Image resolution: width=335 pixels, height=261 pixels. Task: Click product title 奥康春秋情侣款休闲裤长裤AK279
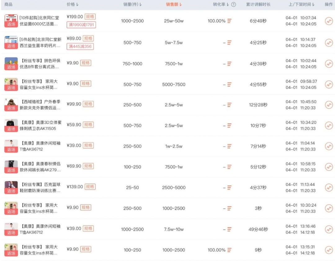pyautogui.click(x=40, y=167)
